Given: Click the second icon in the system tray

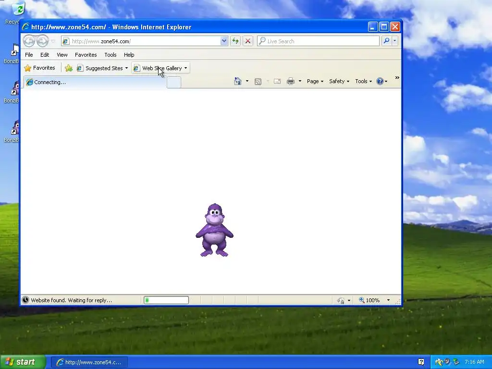Looking at the screenshot, I should tap(447, 362).
